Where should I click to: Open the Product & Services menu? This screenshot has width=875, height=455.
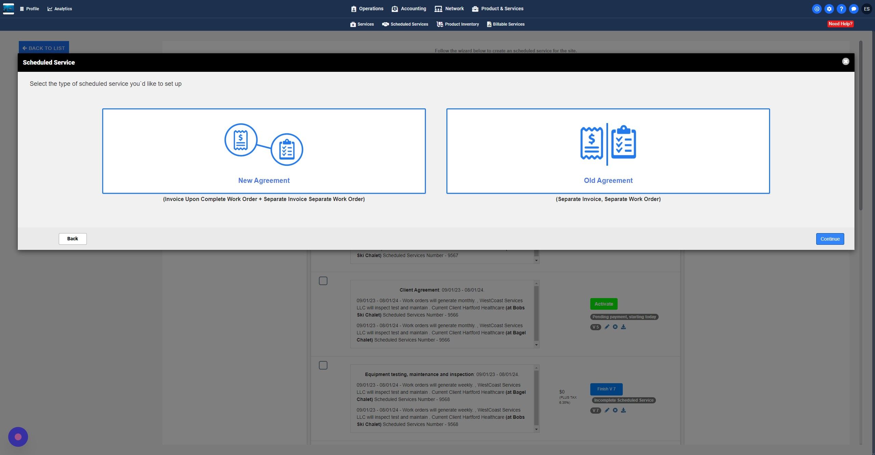pos(498,9)
